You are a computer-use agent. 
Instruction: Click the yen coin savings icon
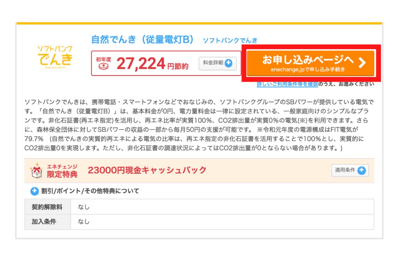click(104, 66)
